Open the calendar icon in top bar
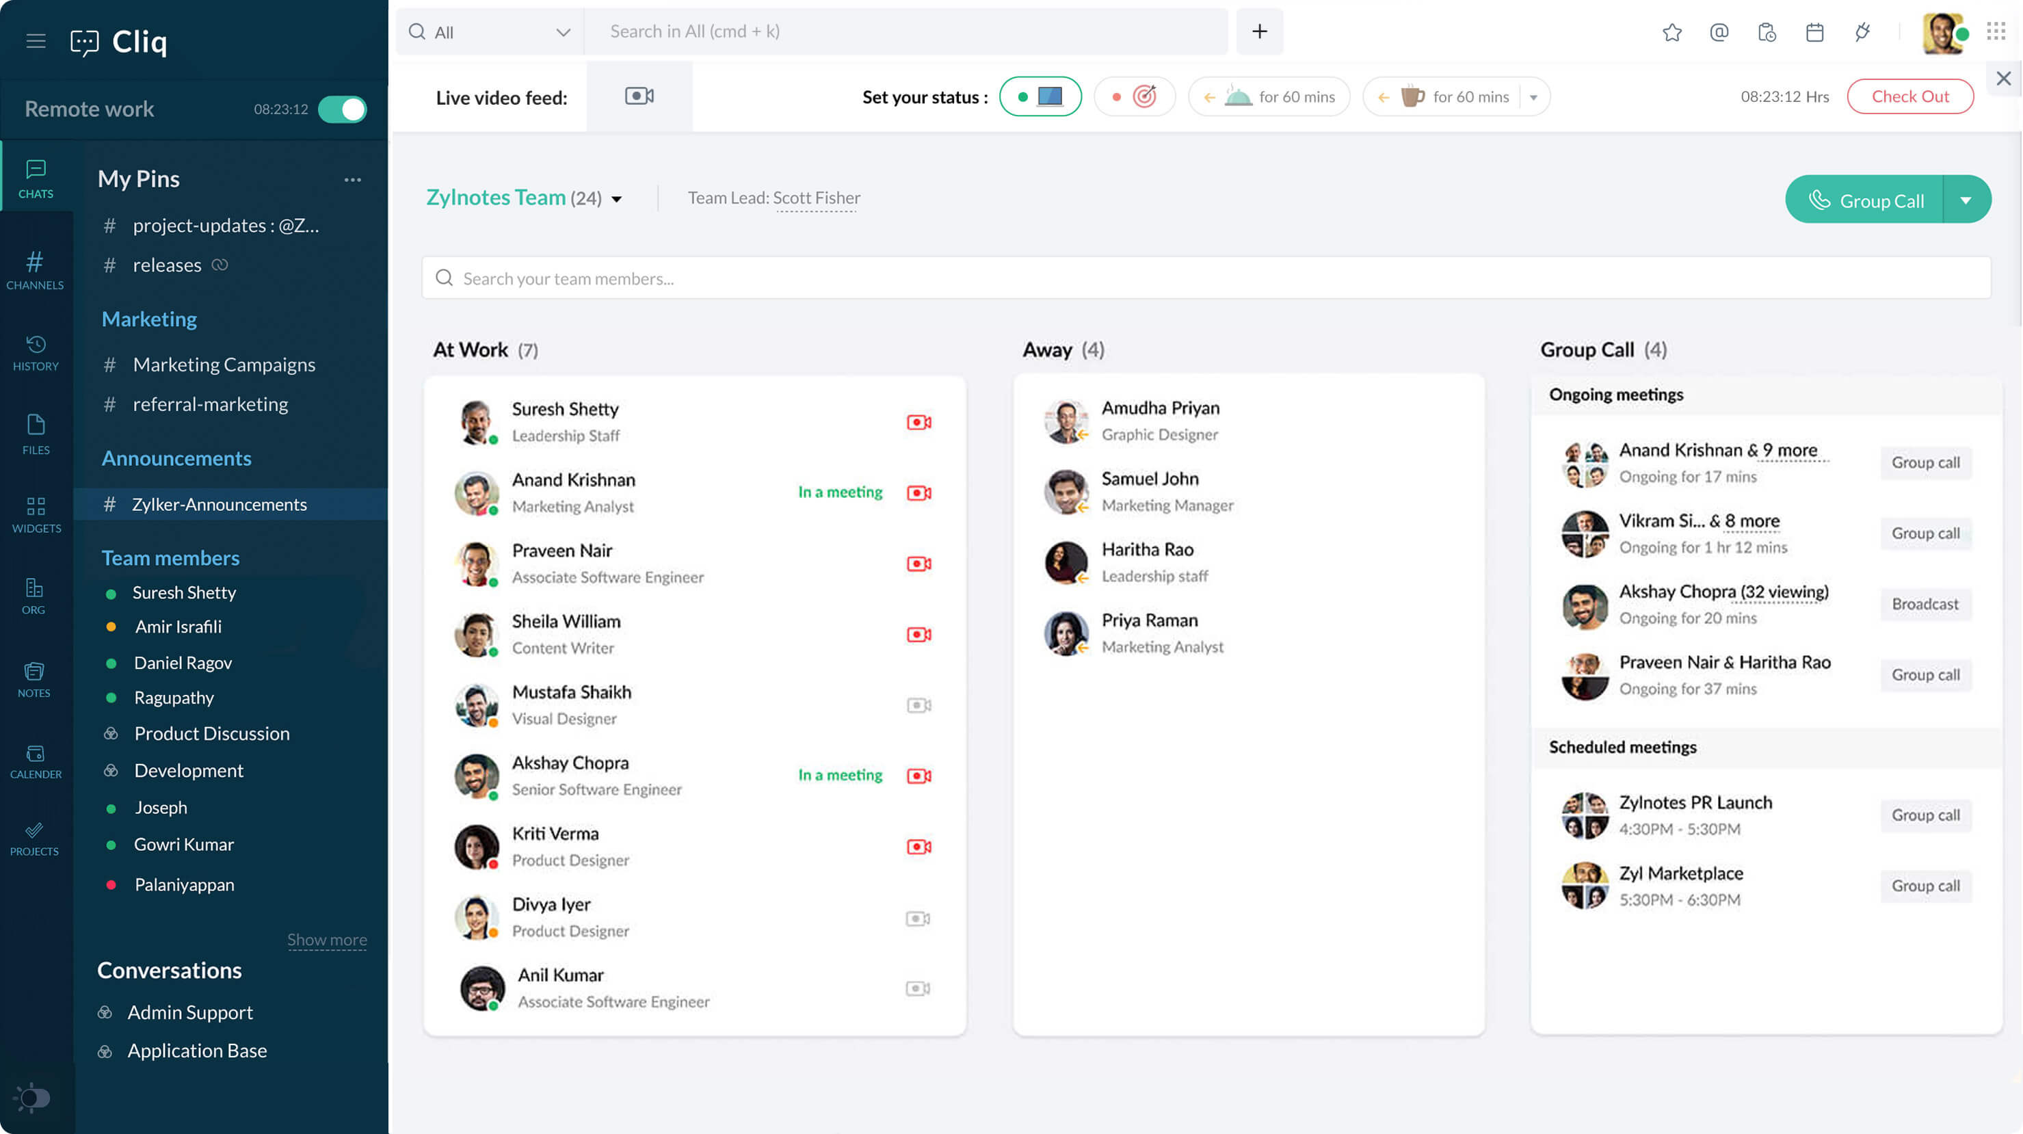Viewport: 2023px width, 1134px height. click(1815, 32)
